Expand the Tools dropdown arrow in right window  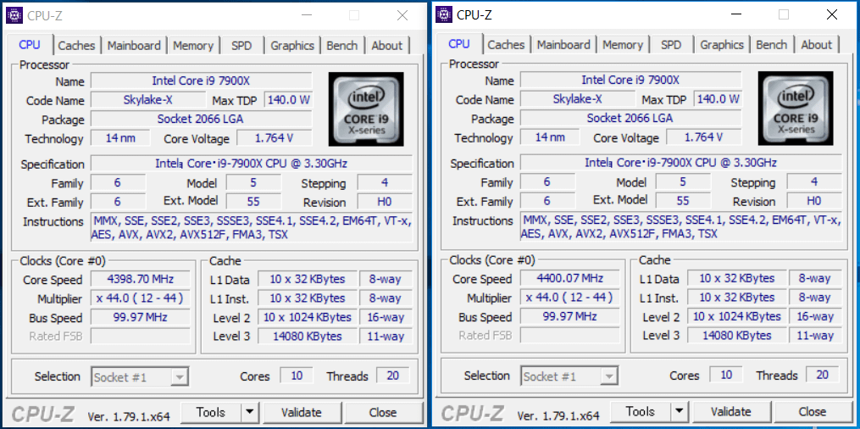(679, 411)
